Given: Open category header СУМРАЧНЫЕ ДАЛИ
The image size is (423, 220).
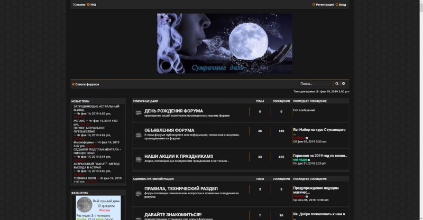Looking at the screenshot, I should [145, 101].
